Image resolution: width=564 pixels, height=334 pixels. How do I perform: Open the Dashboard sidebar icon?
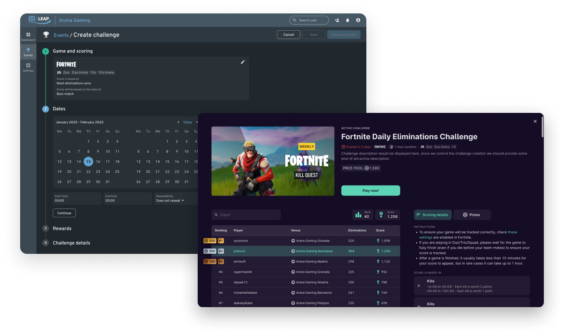[28, 37]
